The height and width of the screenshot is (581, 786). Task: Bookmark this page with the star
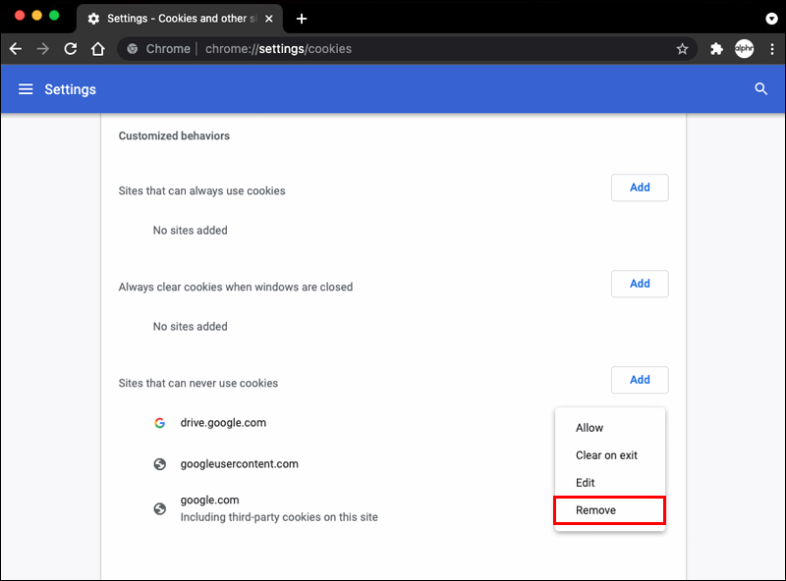682,49
